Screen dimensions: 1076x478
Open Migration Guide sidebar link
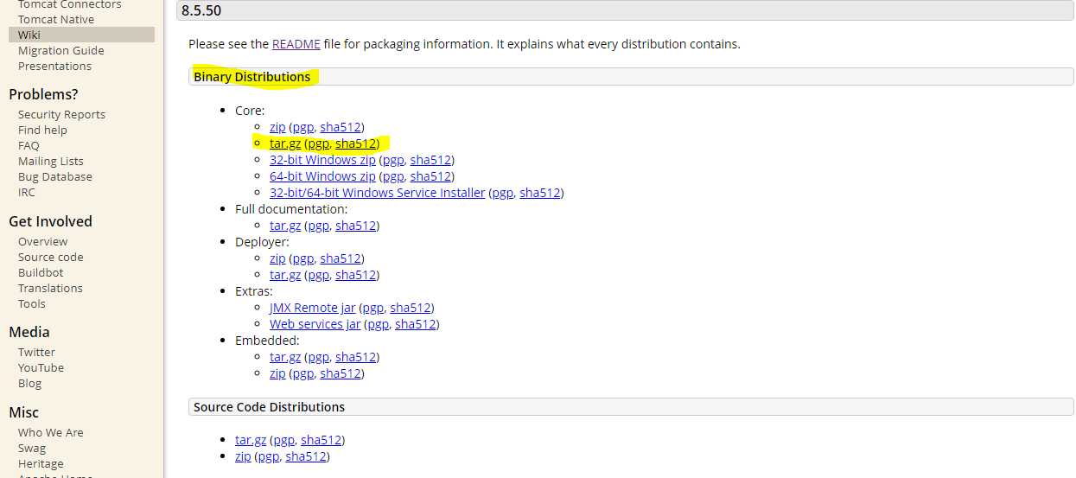pyautogui.click(x=61, y=50)
